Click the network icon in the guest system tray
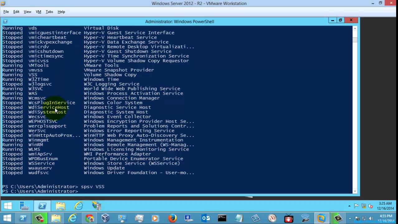This screenshot has height=224, width=398. [x=363, y=206]
